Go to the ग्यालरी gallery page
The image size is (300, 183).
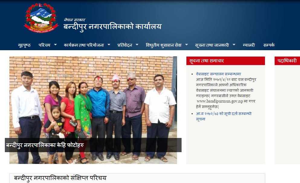249,45
